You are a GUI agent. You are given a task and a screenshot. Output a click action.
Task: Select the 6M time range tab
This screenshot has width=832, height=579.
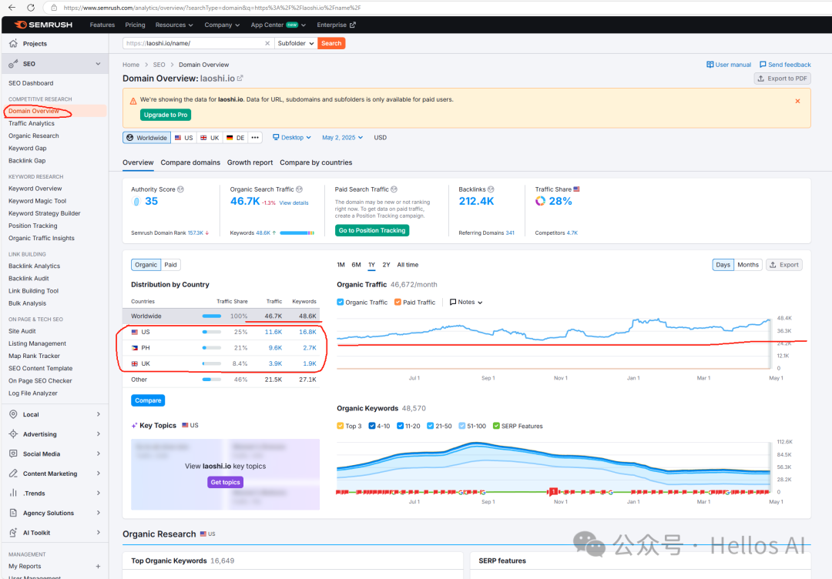[356, 265]
